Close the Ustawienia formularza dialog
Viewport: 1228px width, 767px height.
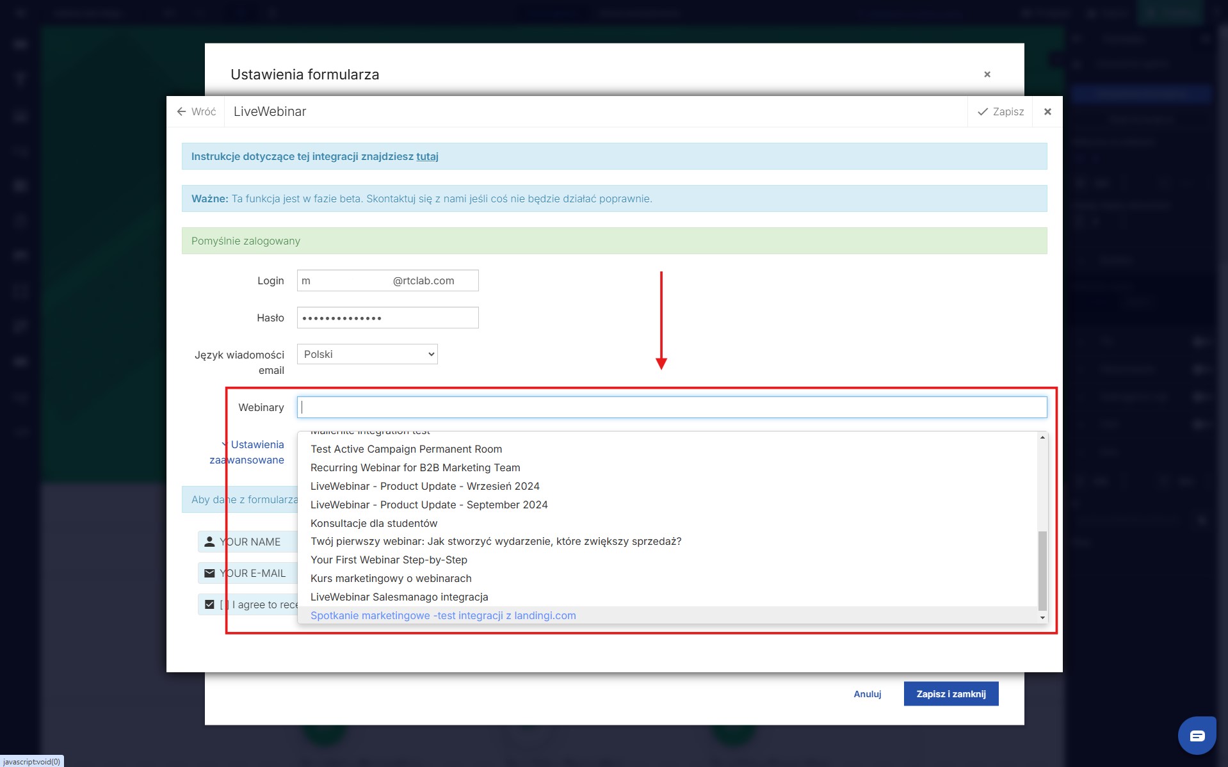[987, 74]
